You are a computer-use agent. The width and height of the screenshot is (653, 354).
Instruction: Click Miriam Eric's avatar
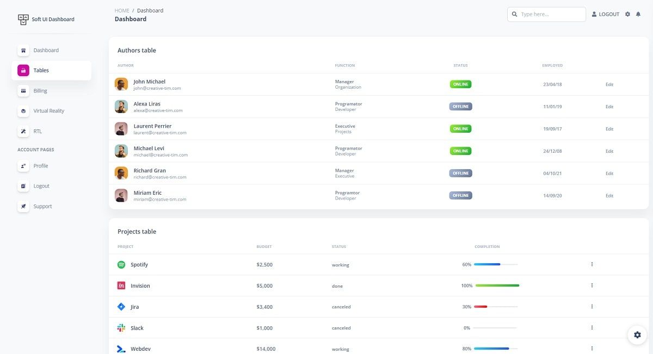[x=121, y=195]
